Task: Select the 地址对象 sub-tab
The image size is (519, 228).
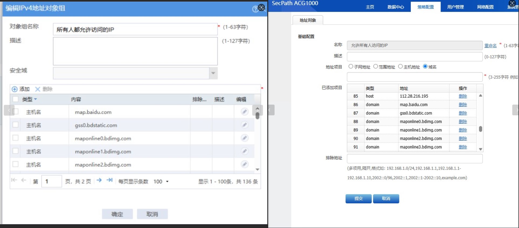Action: [x=308, y=20]
